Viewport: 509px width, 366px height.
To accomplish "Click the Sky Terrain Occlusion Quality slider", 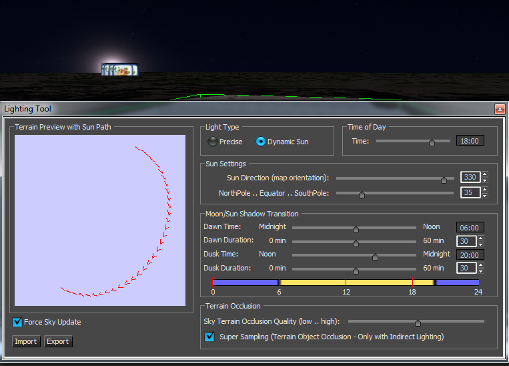I will point(418,322).
